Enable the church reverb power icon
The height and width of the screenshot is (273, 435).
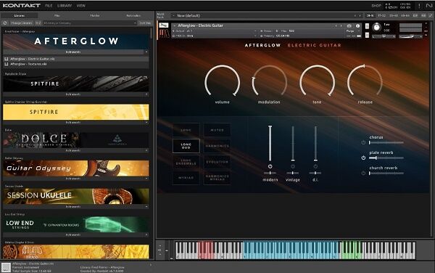tap(363, 173)
